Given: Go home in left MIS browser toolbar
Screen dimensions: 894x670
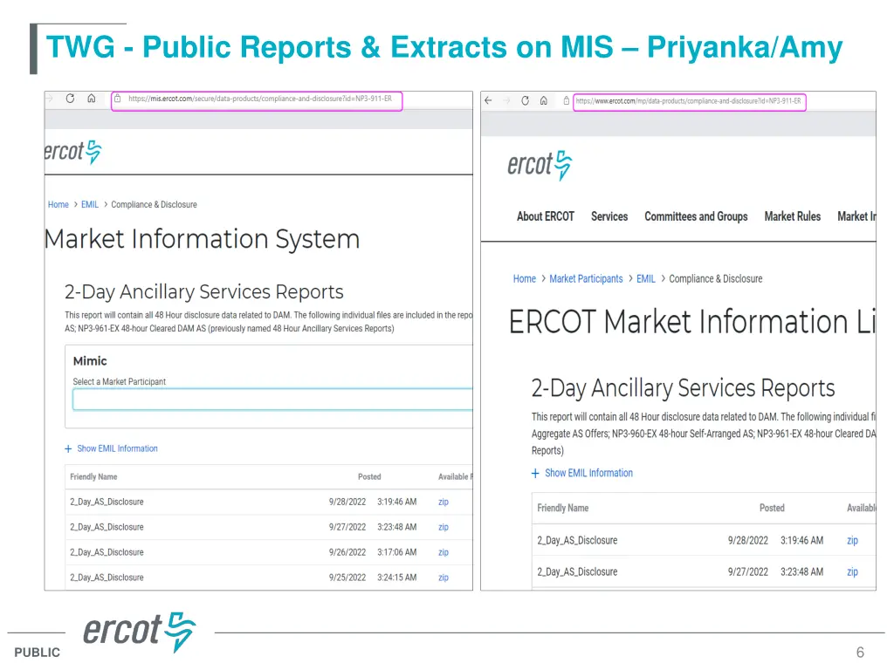Looking at the screenshot, I should click(91, 98).
